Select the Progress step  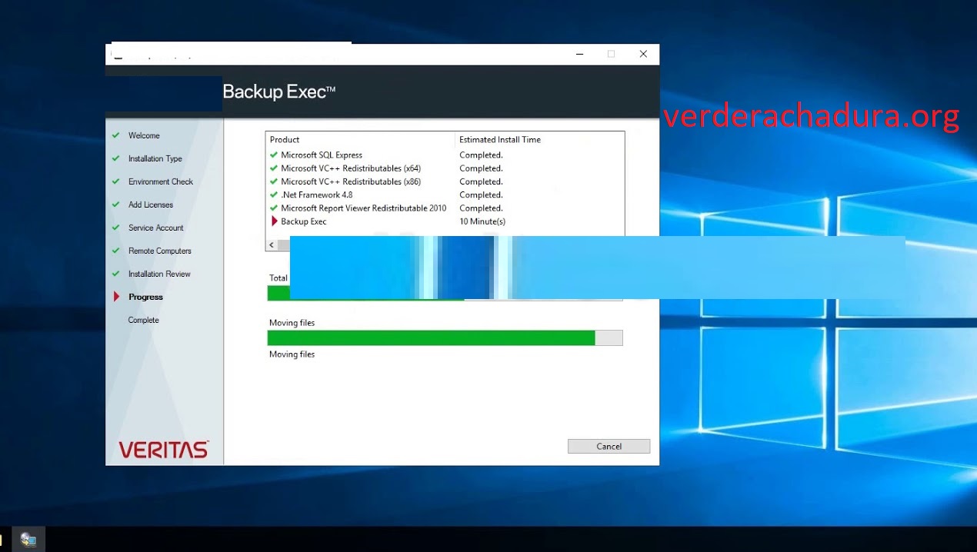pos(146,297)
